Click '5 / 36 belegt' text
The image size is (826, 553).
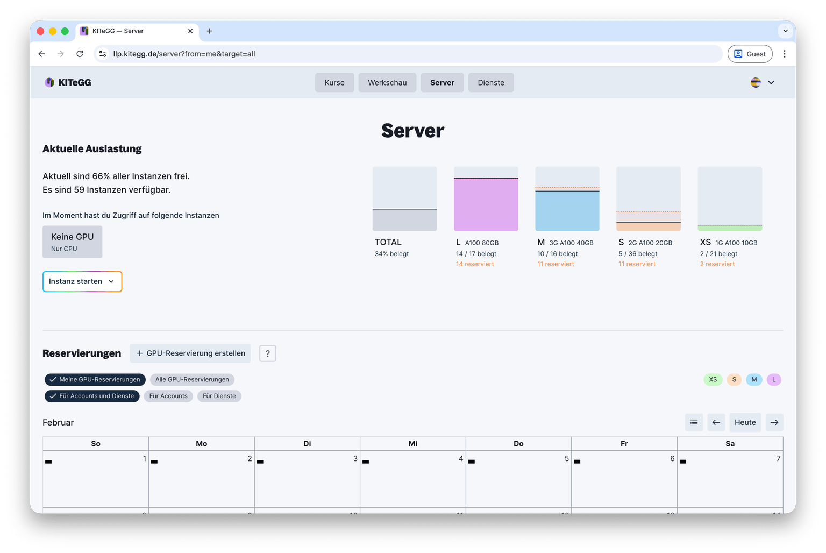[x=638, y=254]
